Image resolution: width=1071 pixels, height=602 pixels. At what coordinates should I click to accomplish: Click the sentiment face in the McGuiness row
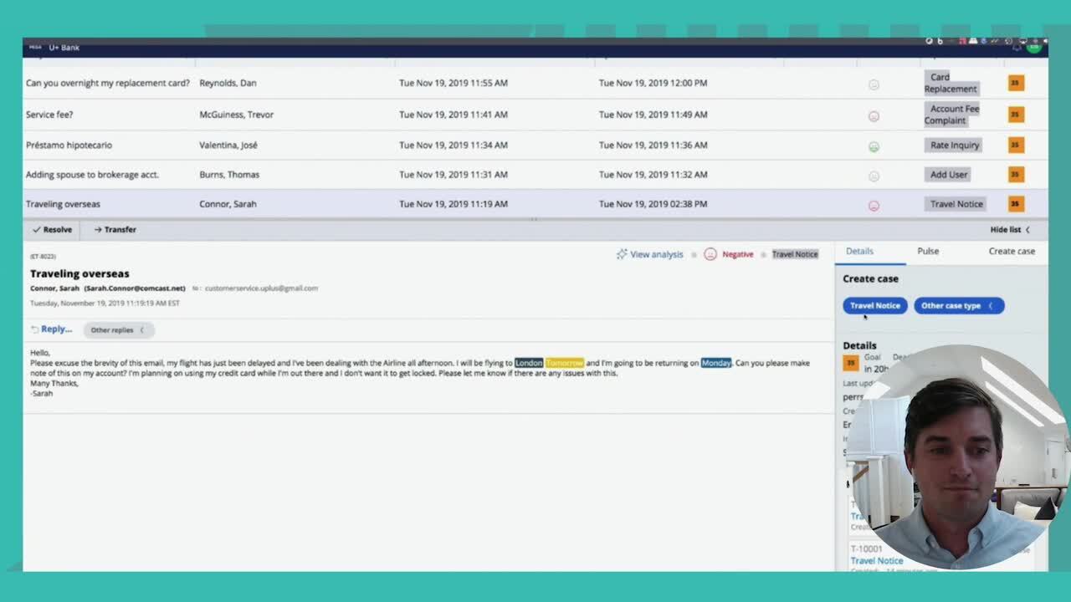point(874,116)
